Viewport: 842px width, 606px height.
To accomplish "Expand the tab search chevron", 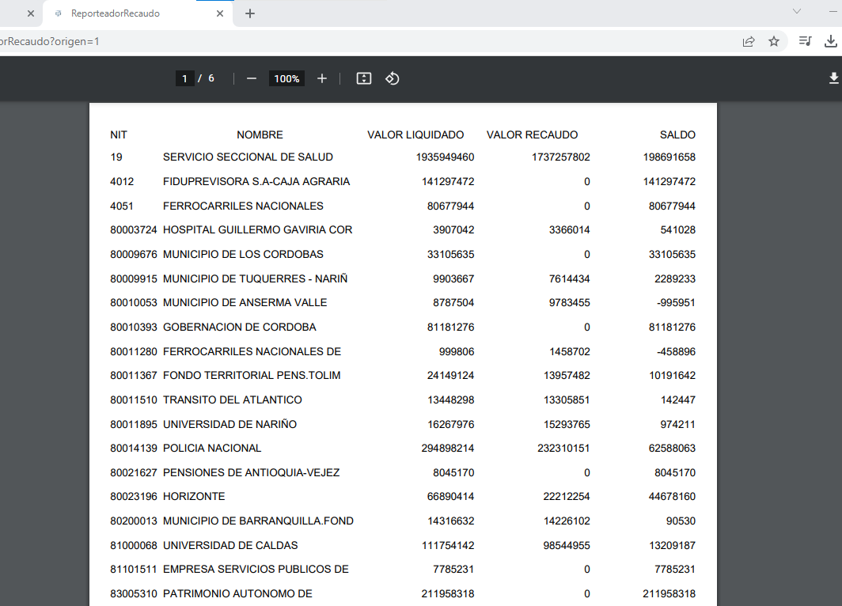I will [x=797, y=11].
